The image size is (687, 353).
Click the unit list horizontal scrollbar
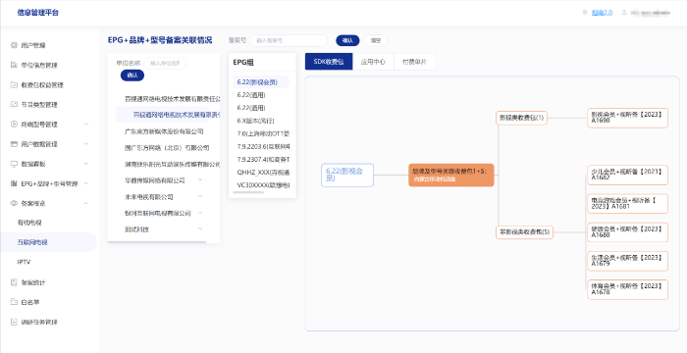point(157,242)
